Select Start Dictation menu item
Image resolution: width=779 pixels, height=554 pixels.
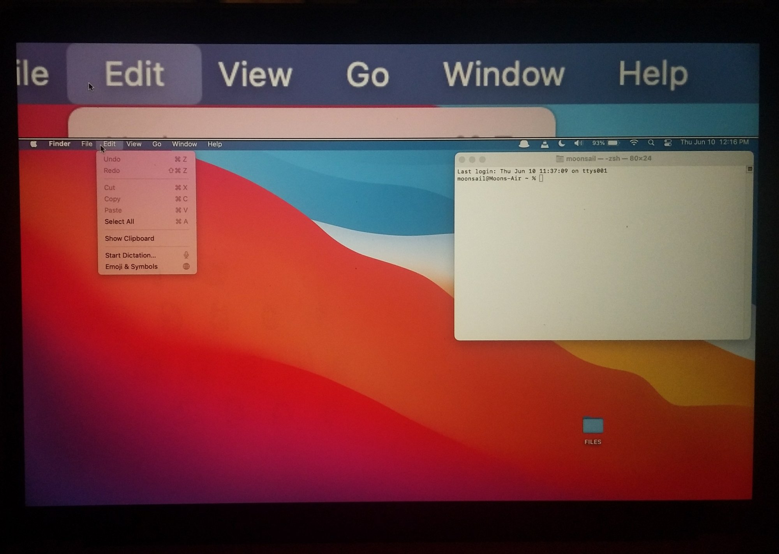click(x=130, y=255)
